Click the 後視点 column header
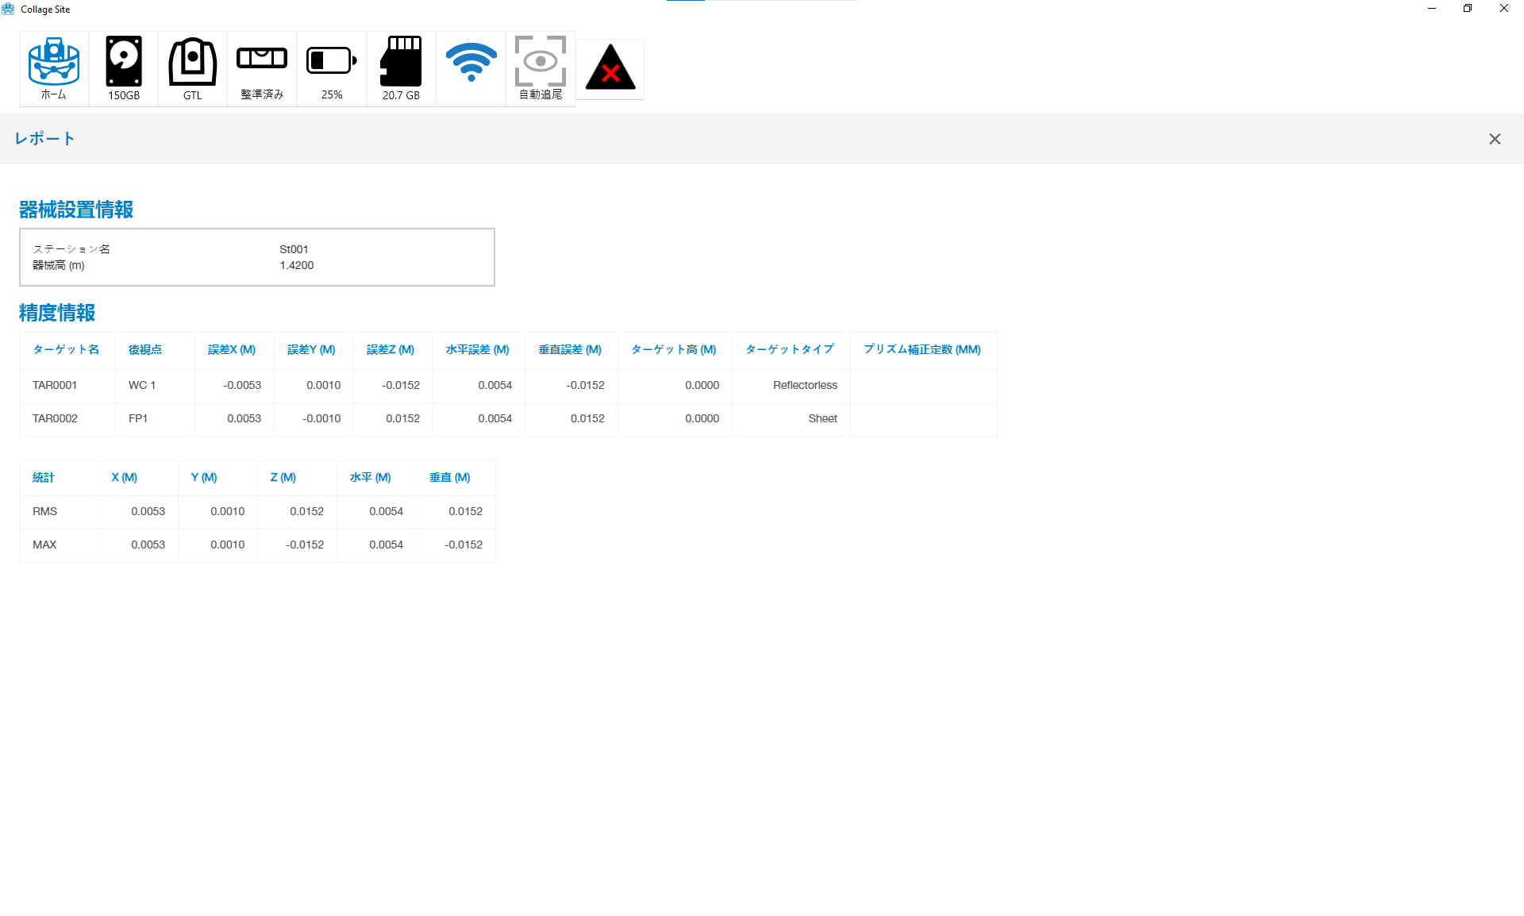The height and width of the screenshot is (916, 1524). pyautogui.click(x=145, y=349)
